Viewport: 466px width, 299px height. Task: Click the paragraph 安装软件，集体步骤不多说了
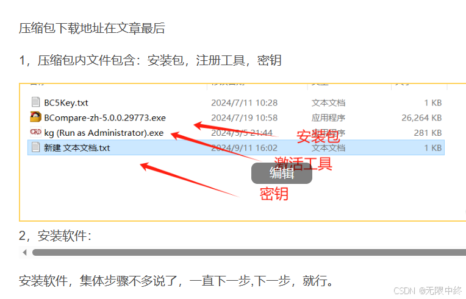176,281
